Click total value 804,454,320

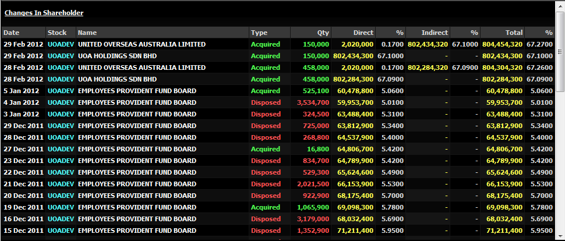tap(503, 44)
